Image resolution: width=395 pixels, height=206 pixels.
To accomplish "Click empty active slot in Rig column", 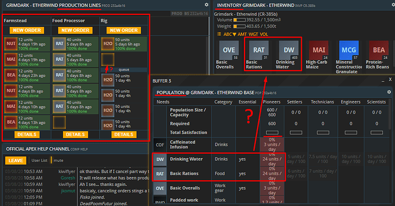I will pos(108,59).
